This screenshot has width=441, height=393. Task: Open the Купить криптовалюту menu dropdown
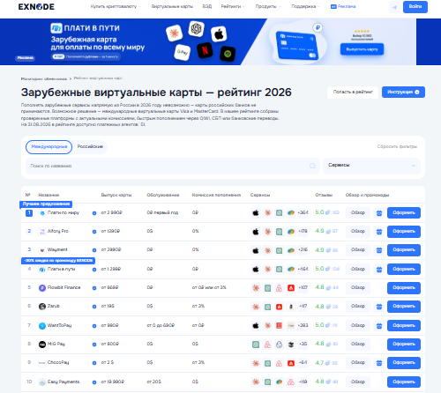[116, 6]
